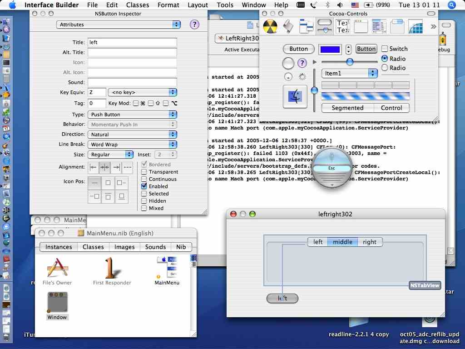Image resolution: width=465 pixels, height=349 pixels.
Task: Click the stepper next to color well
Action: (348, 49)
